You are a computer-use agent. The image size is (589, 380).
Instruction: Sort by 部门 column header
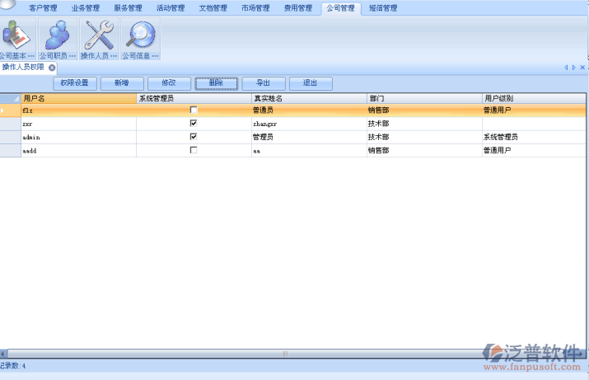click(424, 98)
